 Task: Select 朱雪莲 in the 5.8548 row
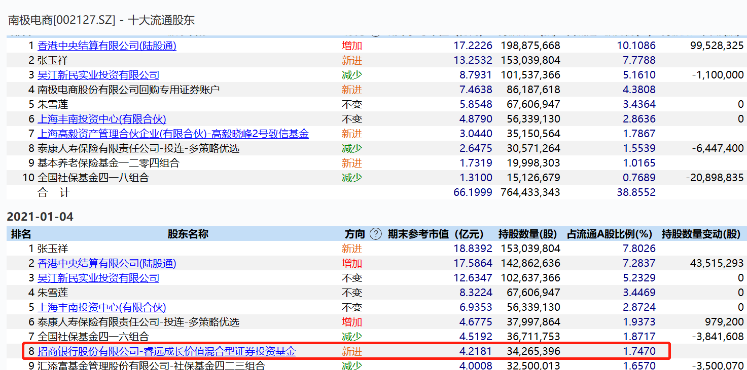point(53,104)
